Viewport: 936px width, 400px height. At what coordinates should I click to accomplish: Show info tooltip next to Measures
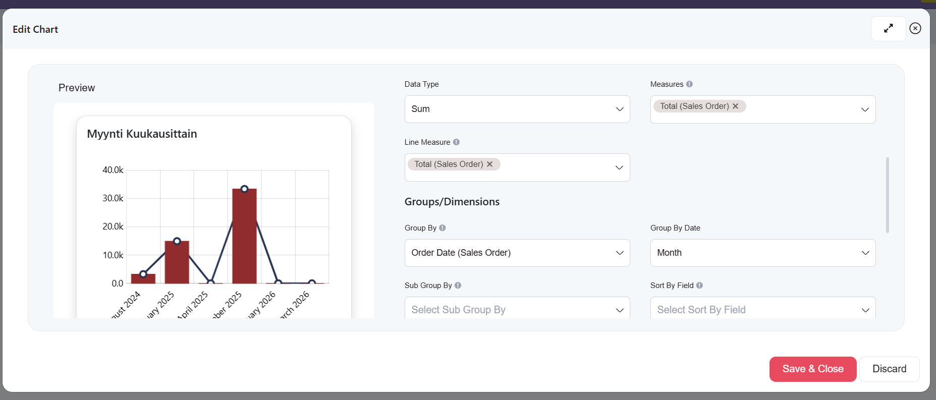[689, 84]
